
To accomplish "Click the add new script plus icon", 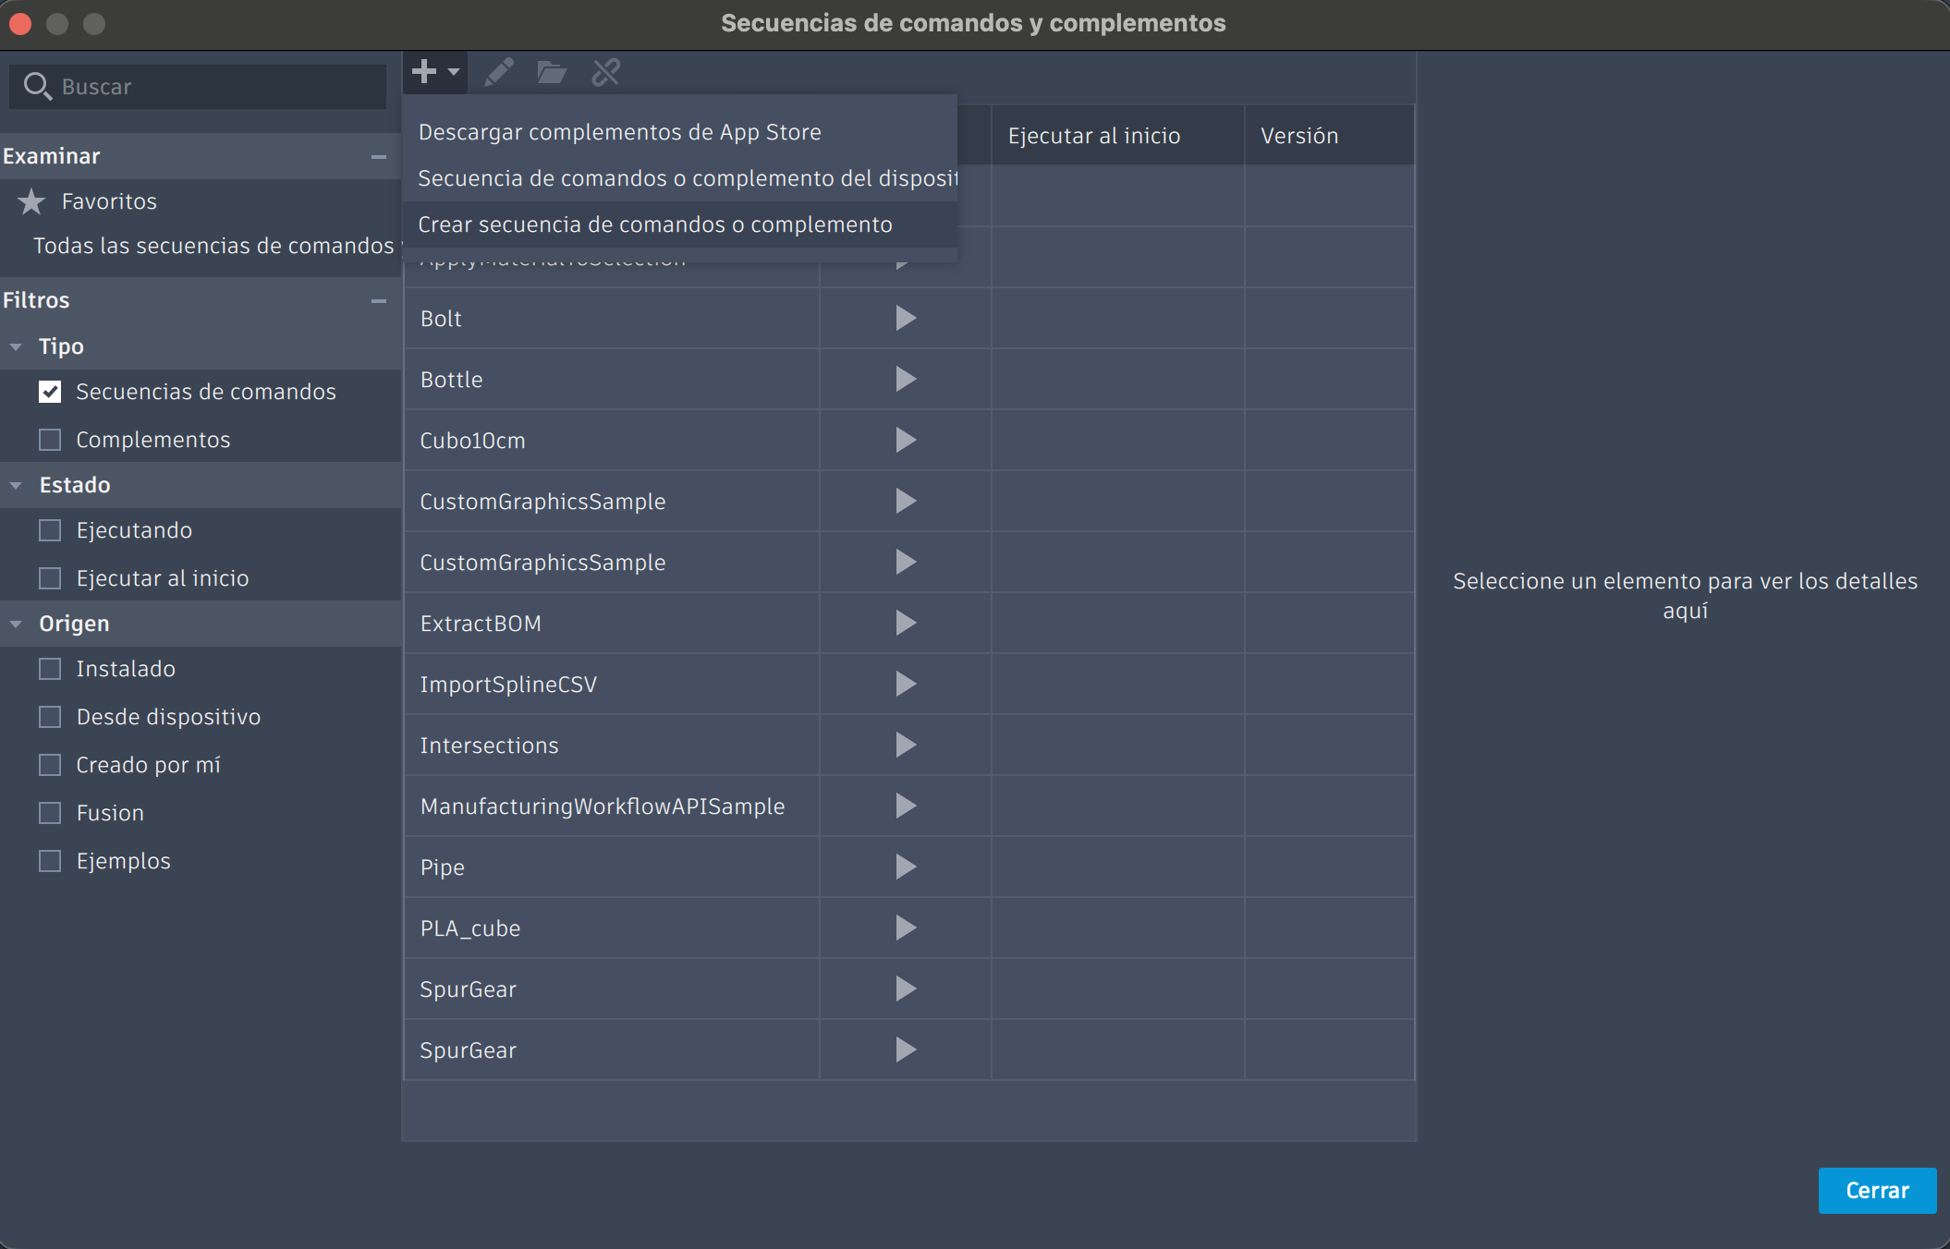I will coord(424,71).
